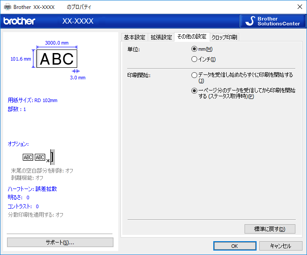
Task: Click the 単位: label
Action: click(133, 49)
